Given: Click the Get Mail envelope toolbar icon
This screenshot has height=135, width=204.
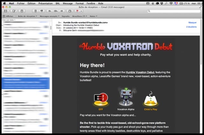Looking at the screenshot, I should coord(6,11).
